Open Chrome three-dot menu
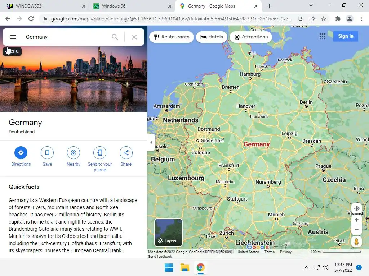This screenshot has width=369, height=276. (361, 19)
